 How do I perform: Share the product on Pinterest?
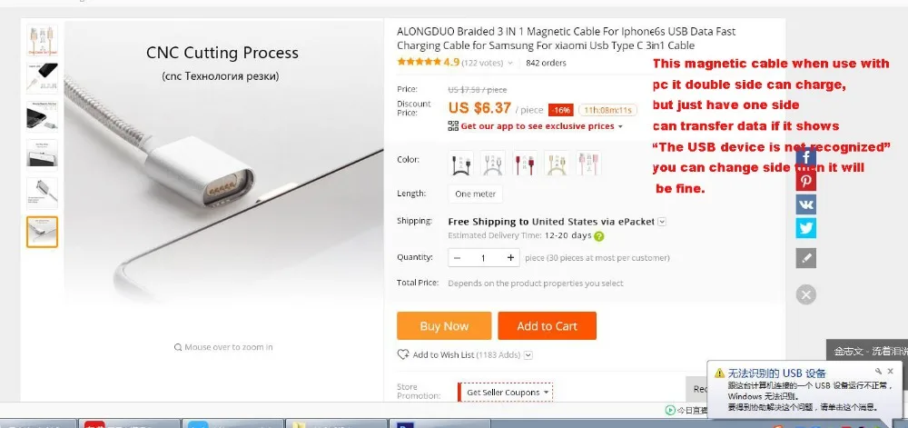(x=805, y=181)
